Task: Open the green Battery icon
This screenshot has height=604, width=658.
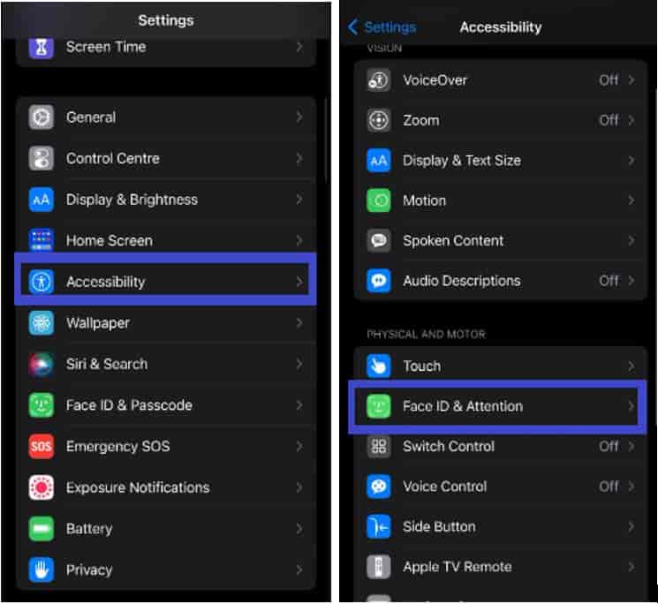Action: (x=42, y=528)
